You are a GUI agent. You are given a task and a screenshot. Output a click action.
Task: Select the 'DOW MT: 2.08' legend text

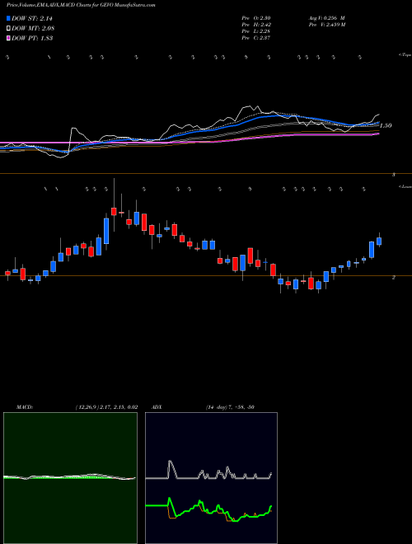pos(33,29)
